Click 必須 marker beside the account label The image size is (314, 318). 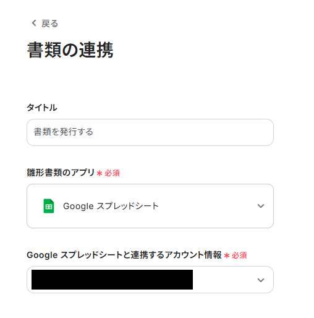(x=239, y=256)
